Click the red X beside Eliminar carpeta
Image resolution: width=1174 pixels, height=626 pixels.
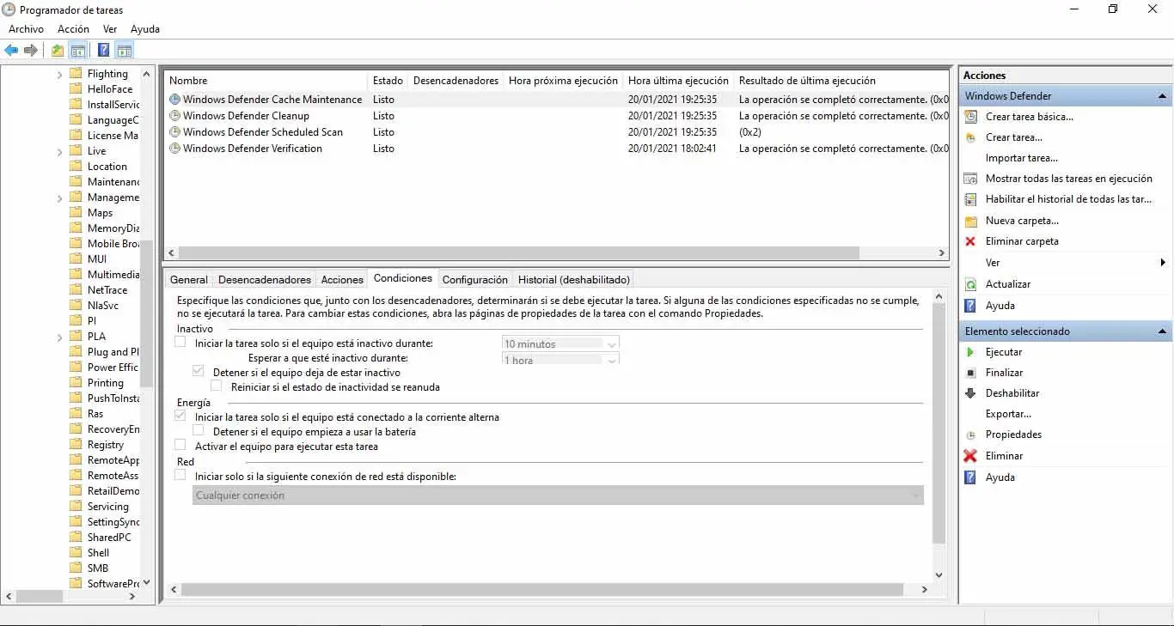pyautogui.click(x=970, y=241)
